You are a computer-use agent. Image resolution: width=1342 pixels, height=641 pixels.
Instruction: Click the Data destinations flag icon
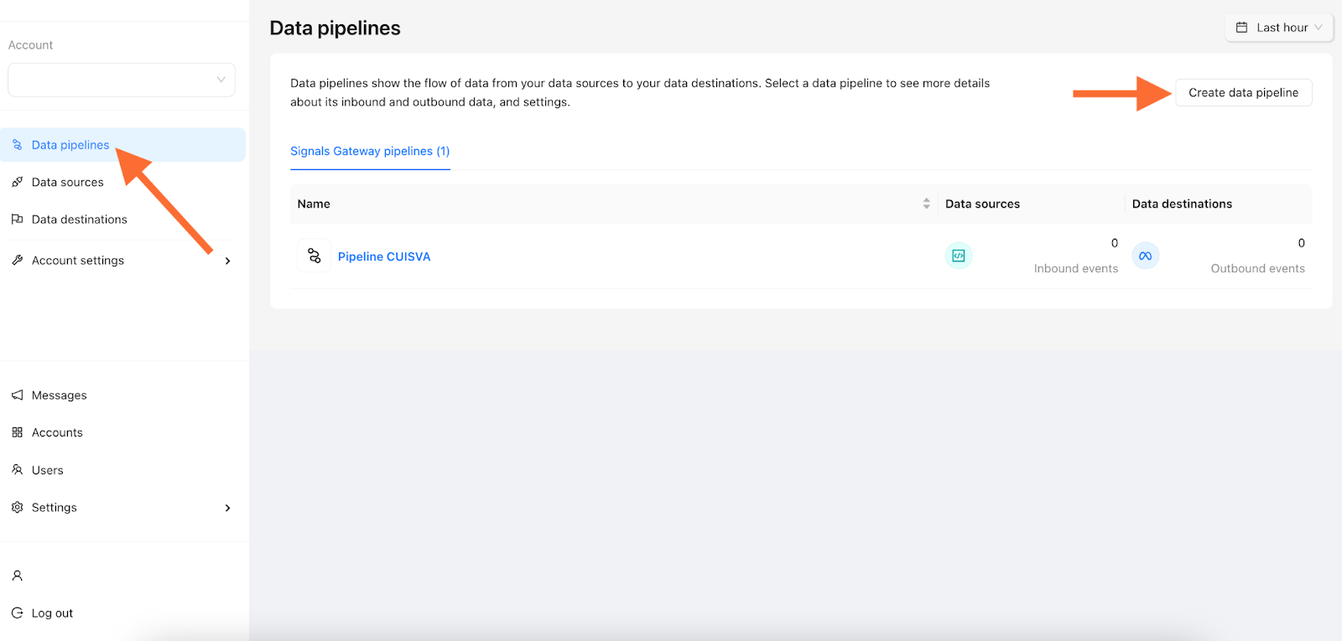(17, 220)
